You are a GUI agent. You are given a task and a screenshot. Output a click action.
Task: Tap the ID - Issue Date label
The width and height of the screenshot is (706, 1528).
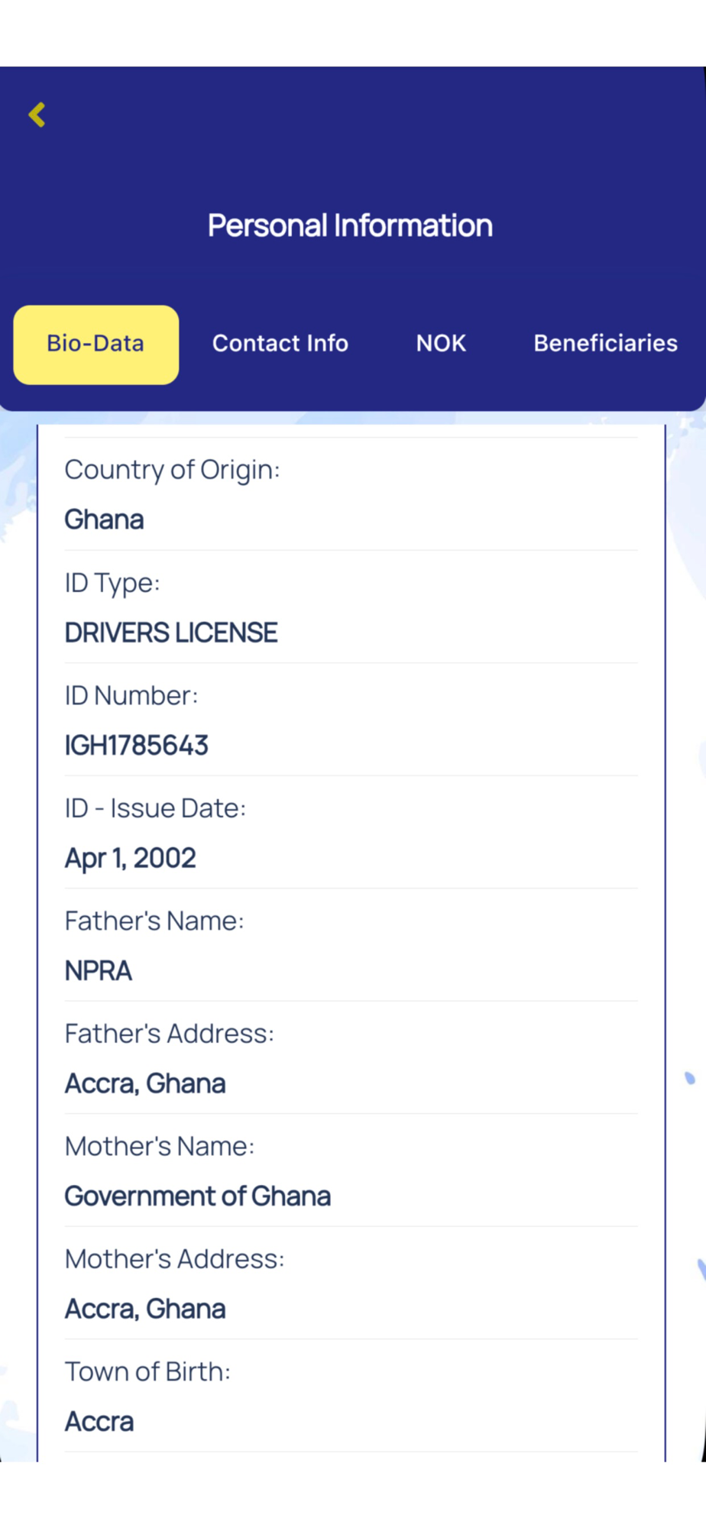point(155,808)
